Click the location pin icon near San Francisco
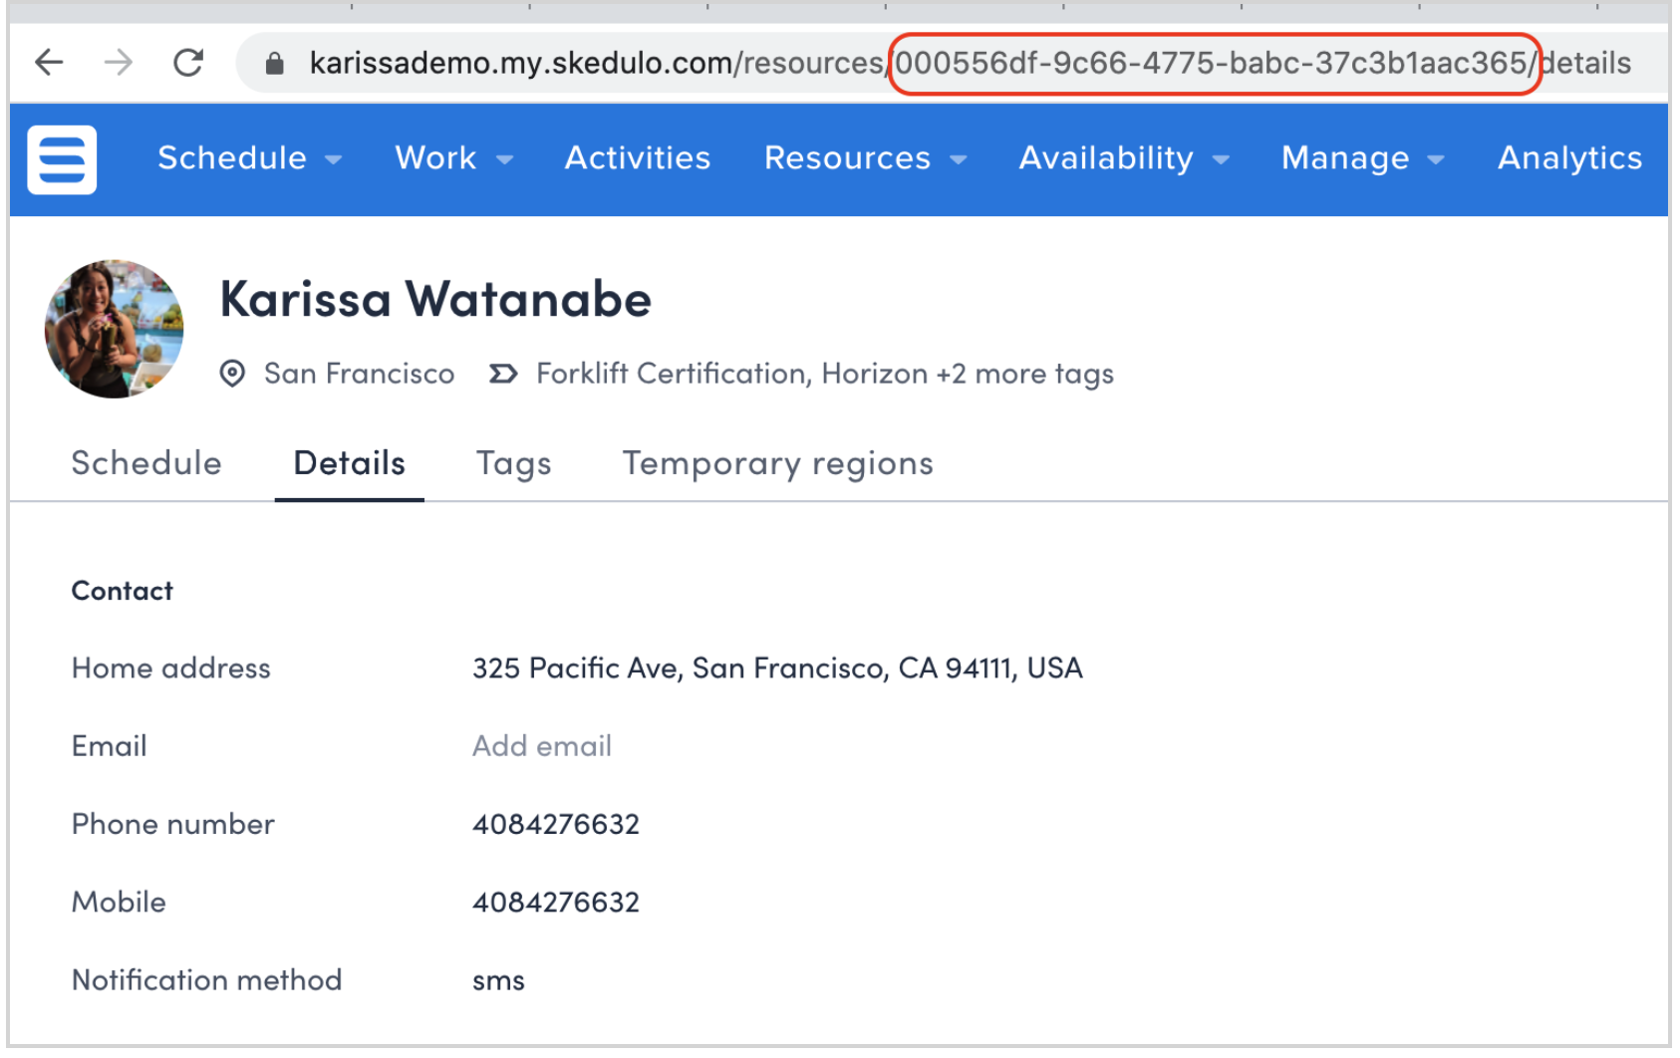This screenshot has width=1680, height=1058. 232,374
